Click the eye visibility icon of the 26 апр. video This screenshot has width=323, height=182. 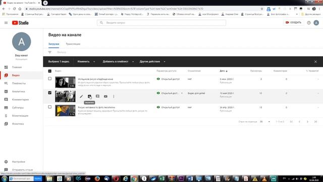[x=158, y=107]
